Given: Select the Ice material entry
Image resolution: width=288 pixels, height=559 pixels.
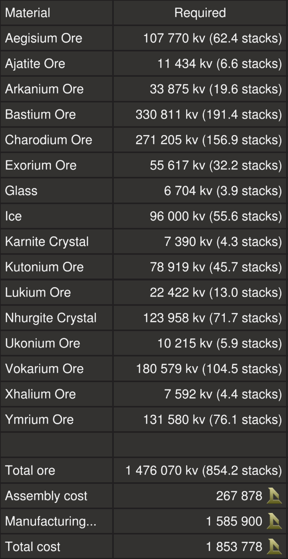Looking at the screenshot, I should [x=13, y=216].
